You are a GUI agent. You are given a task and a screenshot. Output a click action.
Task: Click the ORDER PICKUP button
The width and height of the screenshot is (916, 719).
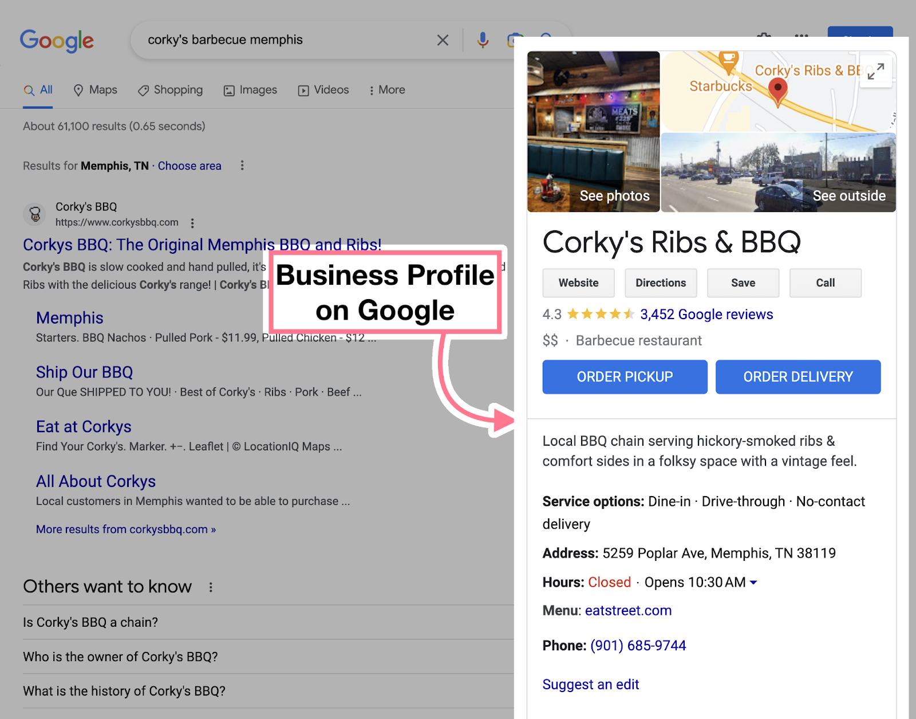pos(625,377)
